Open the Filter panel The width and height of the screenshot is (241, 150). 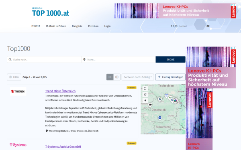(x=14, y=77)
